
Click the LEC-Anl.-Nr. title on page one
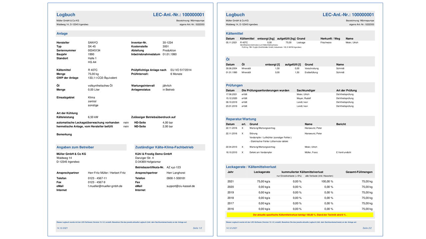pos(178,15)
